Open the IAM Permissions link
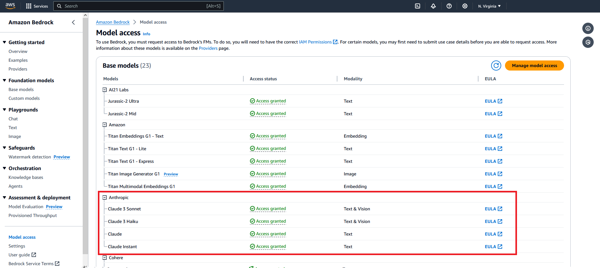Image resolution: width=600 pixels, height=268 pixels. pos(315,42)
